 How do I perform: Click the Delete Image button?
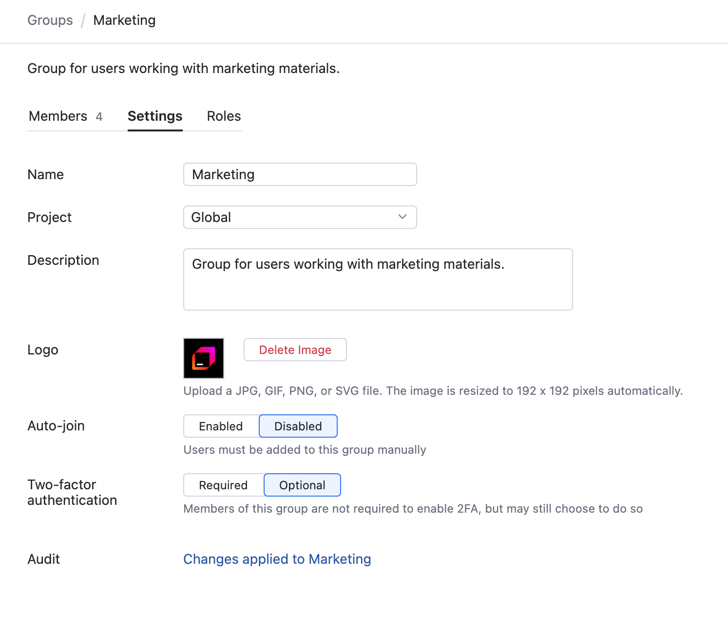coord(295,350)
